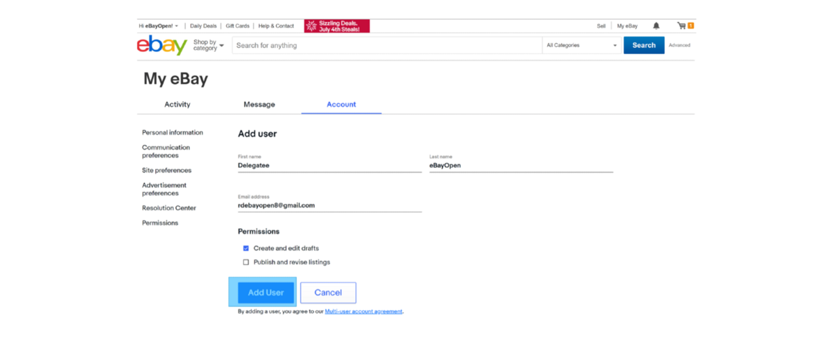
Task: Open Site preferences in sidebar
Action: click(x=166, y=170)
